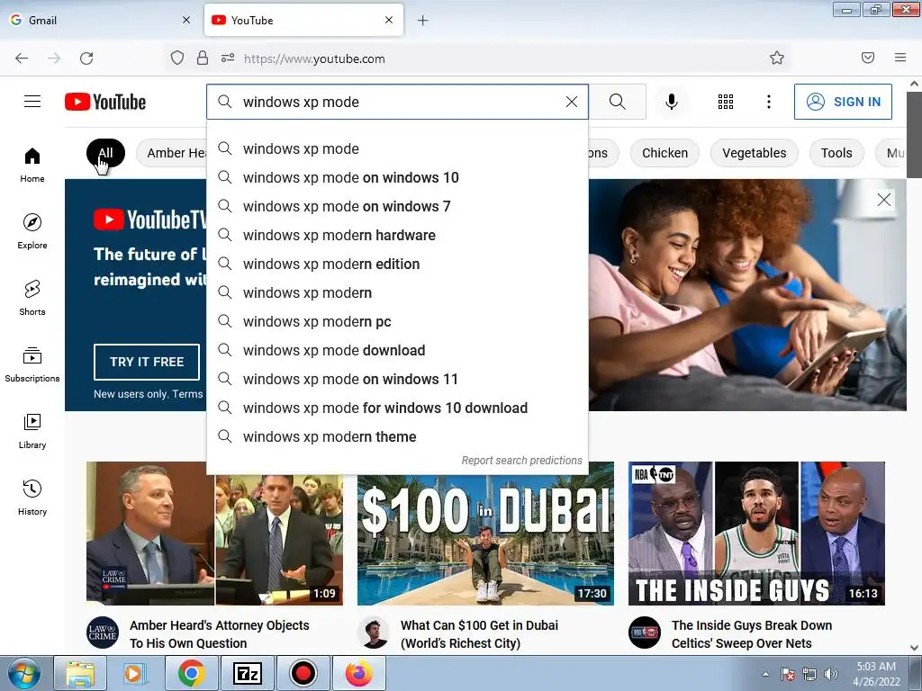Close the YouTube tab
The height and width of the screenshot is (691, 922).
click(389, 20)
